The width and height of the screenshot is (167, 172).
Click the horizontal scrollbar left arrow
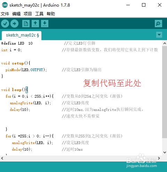click(x=2, y=158)
